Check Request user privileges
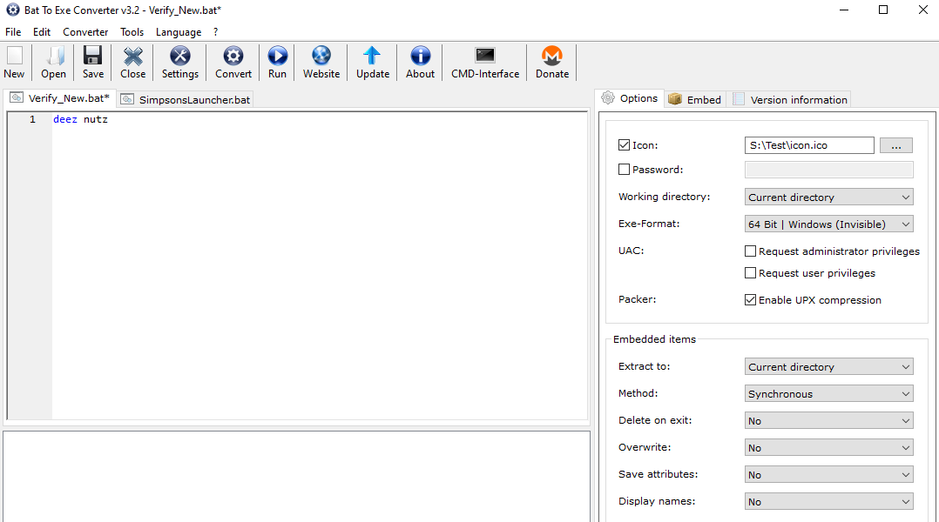 [x=750, y=273]
